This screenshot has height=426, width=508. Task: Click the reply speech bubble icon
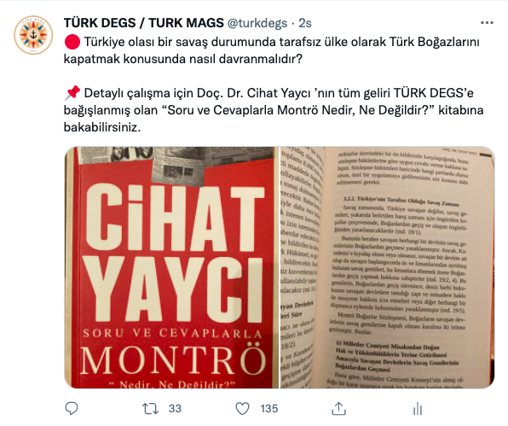[72, 408]
